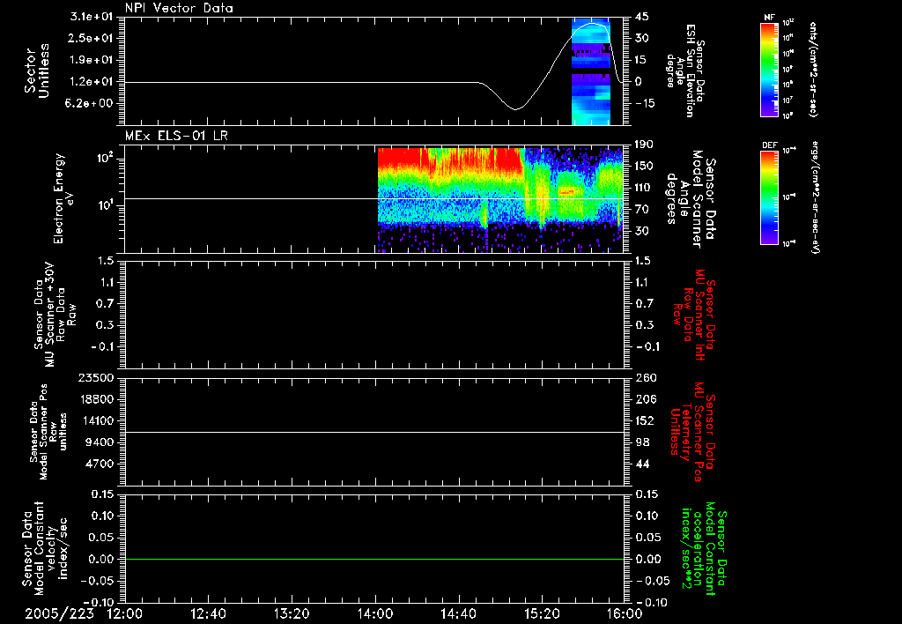902x624 pixels.
Task: Click the "44" telemetry tick value
Action: pyautogui.click(x=642, y=464)
